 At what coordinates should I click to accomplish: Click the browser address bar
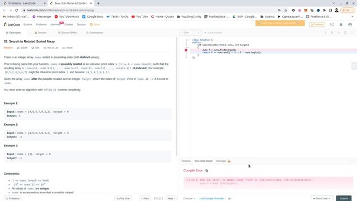point(150,10)
